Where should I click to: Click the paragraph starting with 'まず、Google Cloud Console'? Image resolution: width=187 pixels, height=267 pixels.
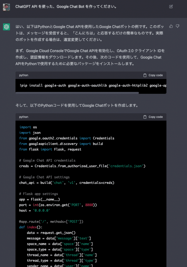(90, 57)
